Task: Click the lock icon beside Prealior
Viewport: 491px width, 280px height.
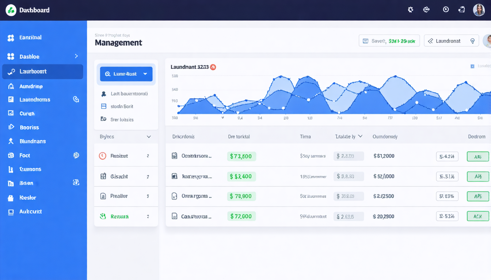Action: (103, 196)
